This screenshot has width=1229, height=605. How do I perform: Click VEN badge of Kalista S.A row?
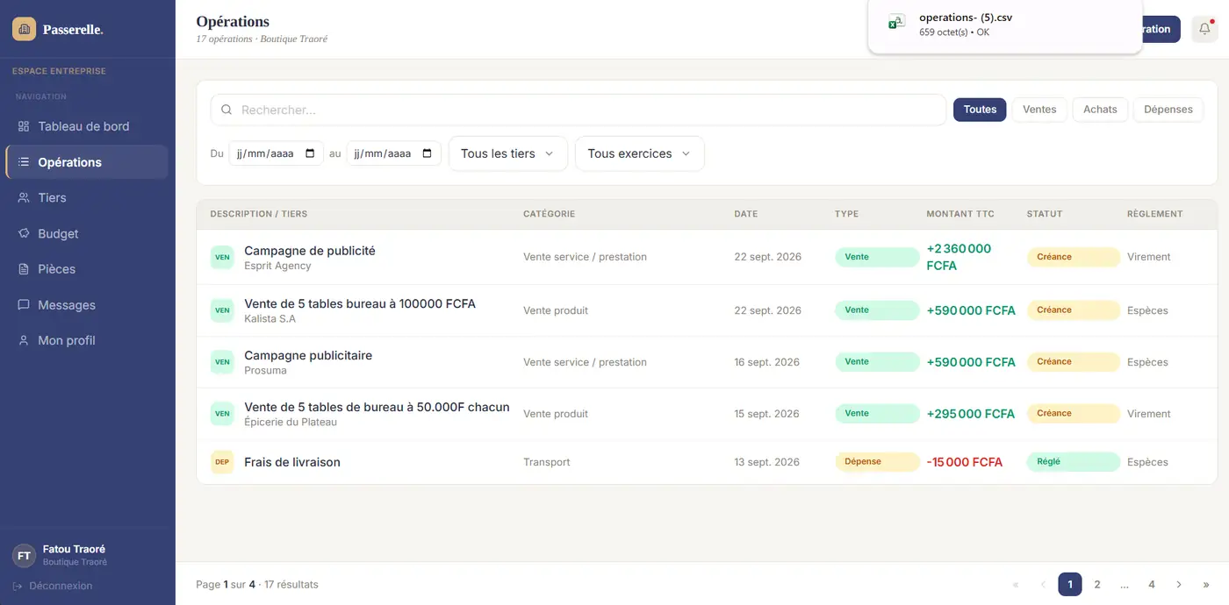pyautogui.click(x=222, y=310)
